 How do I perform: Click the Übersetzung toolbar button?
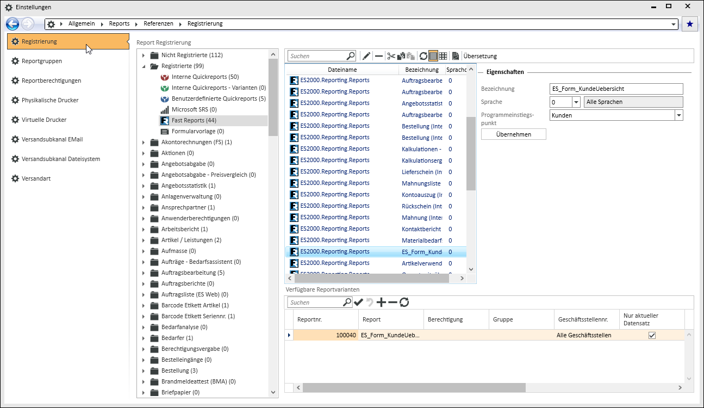[479, 56]
